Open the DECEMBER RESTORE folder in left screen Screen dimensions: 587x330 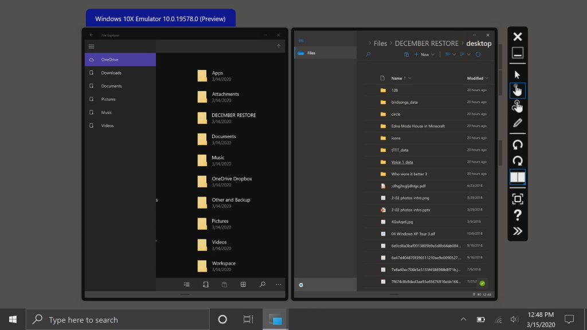tap(227, 118)
